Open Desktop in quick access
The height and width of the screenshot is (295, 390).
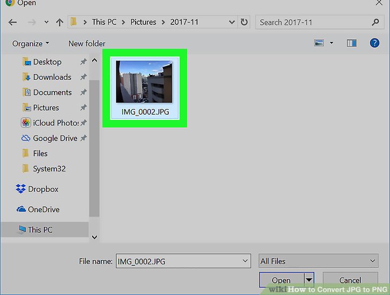pyautogui.click(x=47, y=62)
